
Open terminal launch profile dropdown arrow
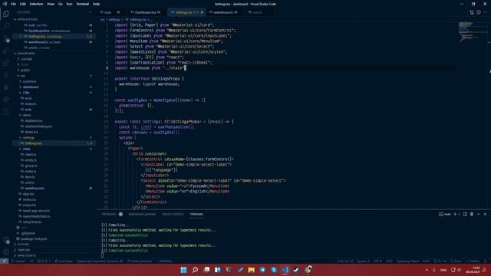[459, 214]
